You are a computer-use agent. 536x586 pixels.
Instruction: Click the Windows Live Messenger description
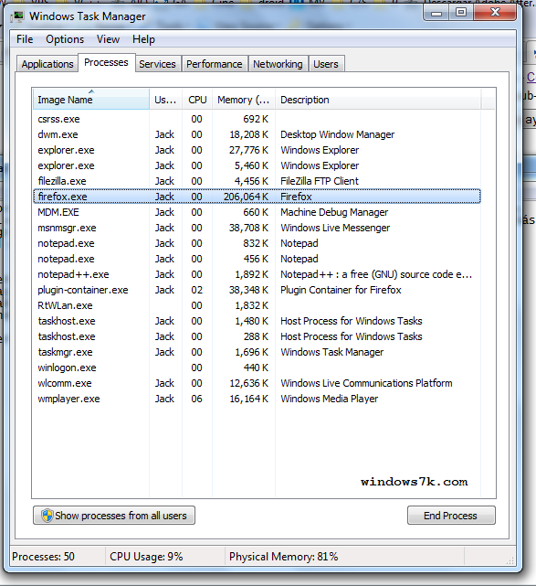[x=335, y=228]
